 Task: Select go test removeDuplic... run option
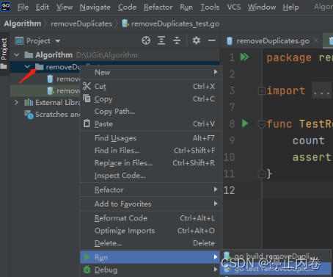pos(276,269)
